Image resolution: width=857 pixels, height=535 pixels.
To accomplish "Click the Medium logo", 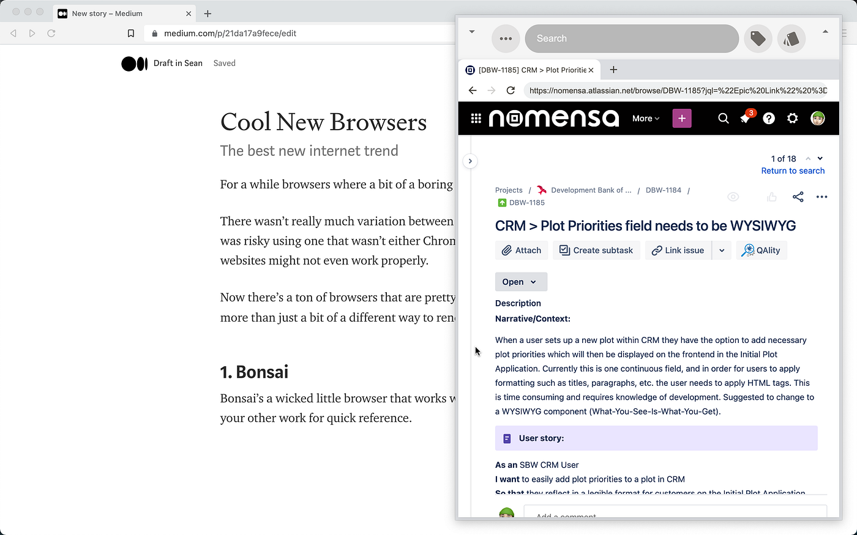I will (134, 64).
